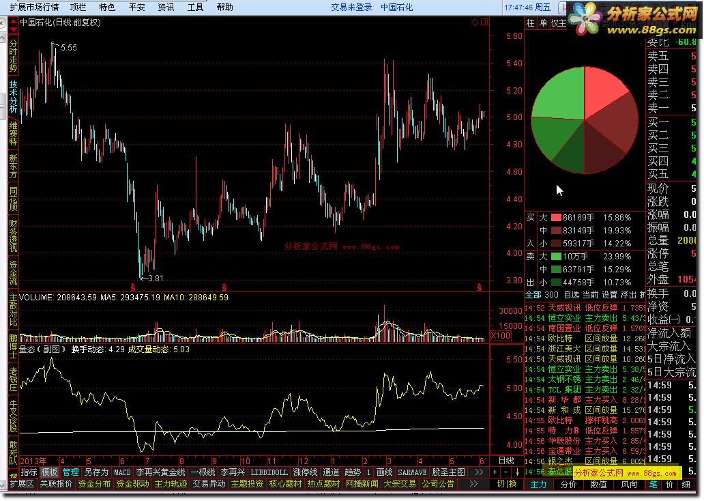Open the 主力轨迹 tab
This screenshot has height=501, width=704.
171,484
